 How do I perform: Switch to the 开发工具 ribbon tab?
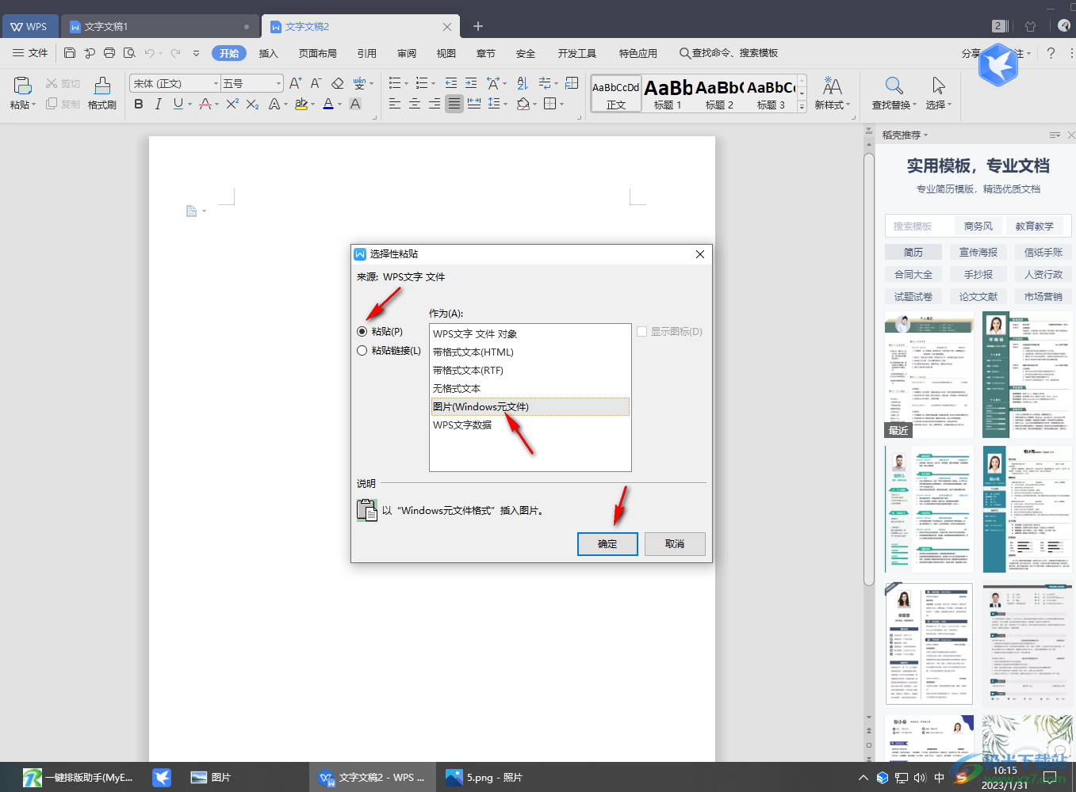pos(577,53)
